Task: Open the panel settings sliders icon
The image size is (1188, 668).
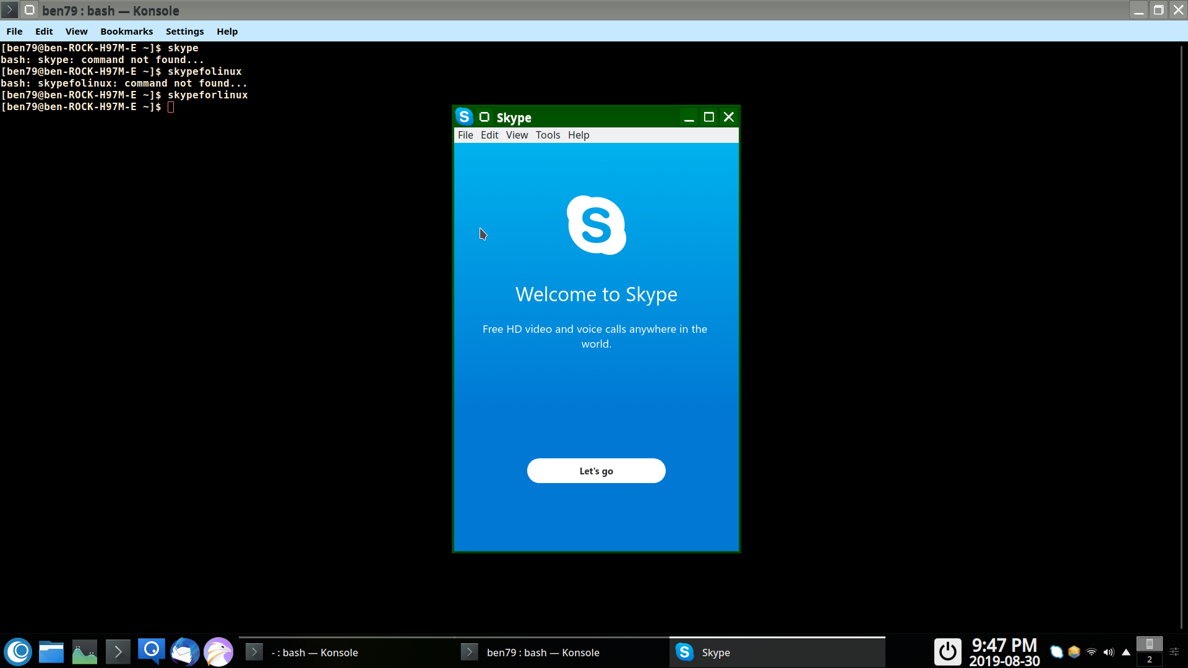Action: click(1174, 652)
